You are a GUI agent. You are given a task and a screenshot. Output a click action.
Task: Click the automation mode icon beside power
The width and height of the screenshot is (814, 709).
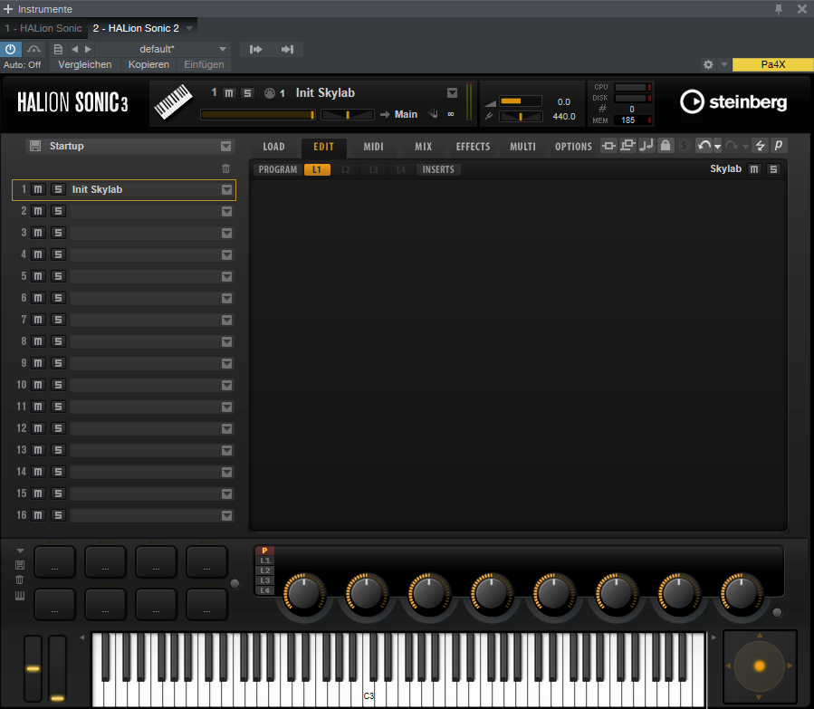coord(34,49)
